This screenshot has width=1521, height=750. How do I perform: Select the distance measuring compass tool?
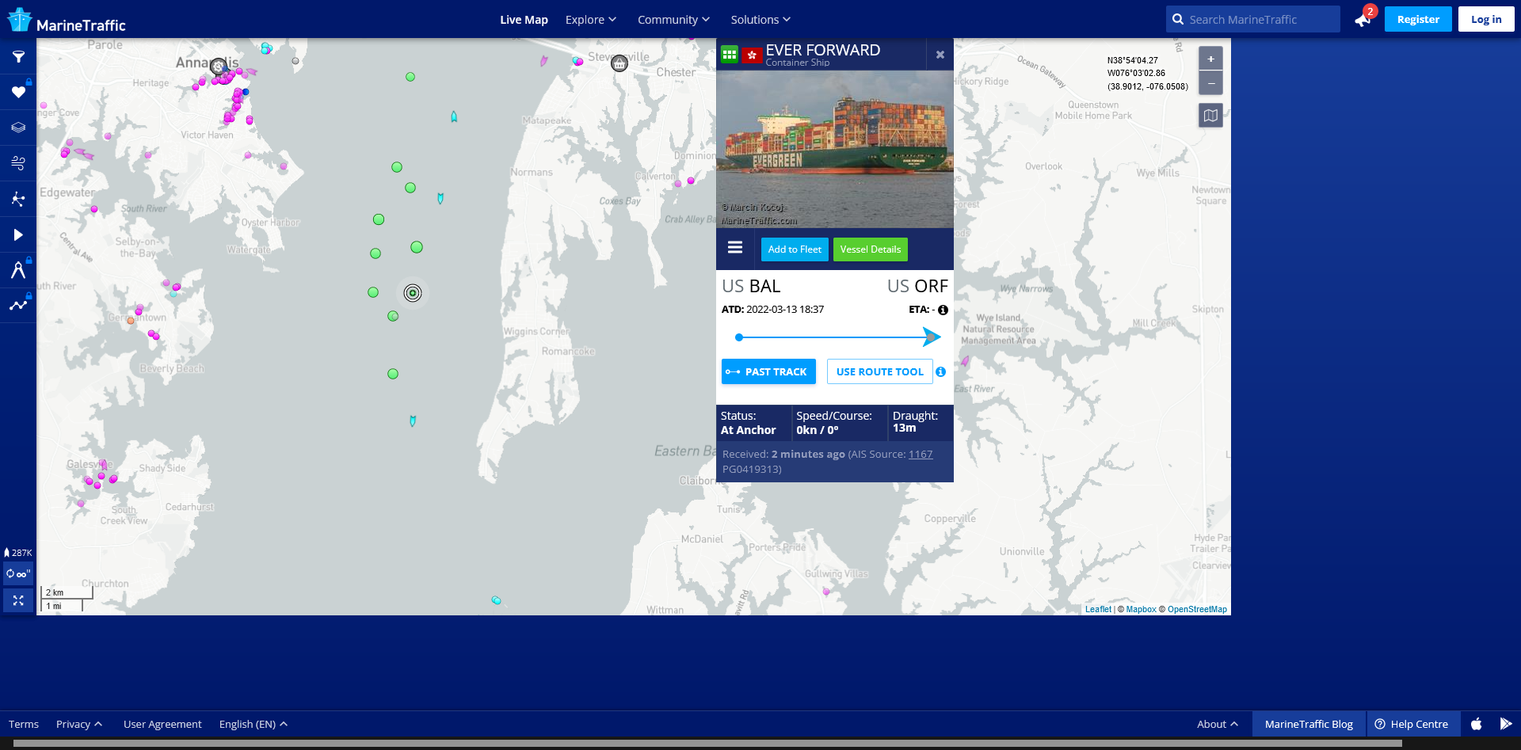(18, 270)
